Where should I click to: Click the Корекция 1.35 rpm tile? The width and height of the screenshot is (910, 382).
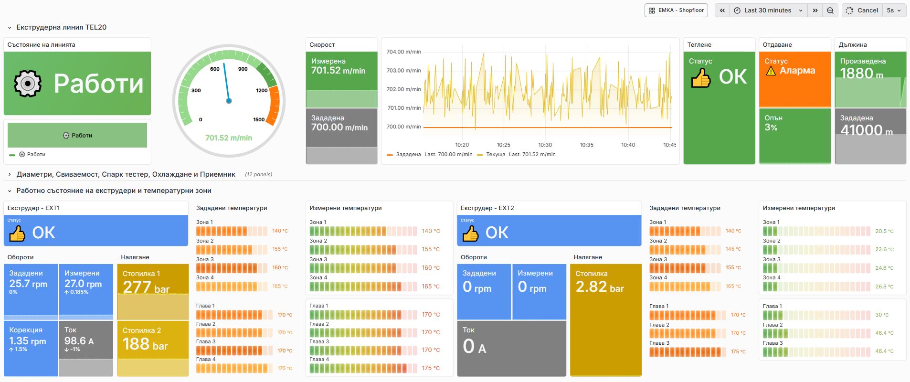pos(31,349)
